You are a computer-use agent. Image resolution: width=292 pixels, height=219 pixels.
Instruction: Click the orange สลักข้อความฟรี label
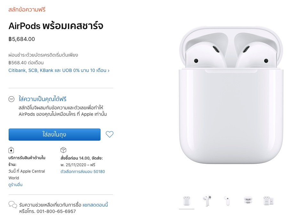27,10
